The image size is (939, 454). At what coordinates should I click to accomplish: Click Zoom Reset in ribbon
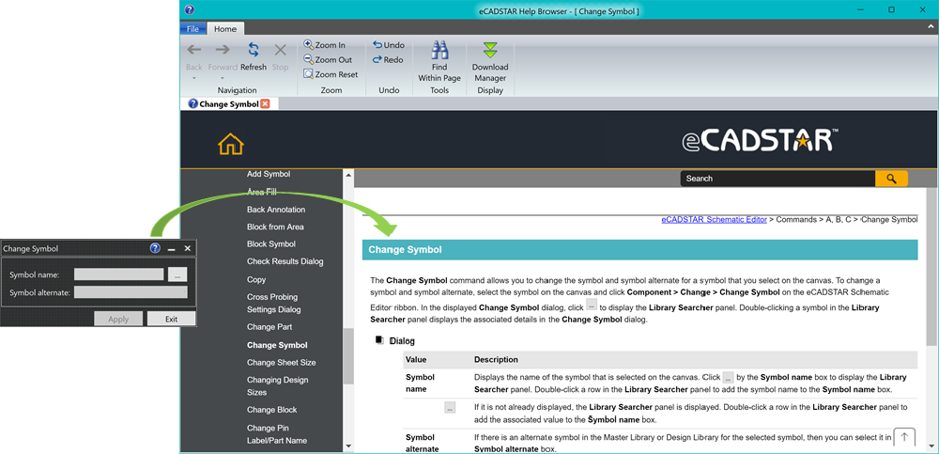331,74
